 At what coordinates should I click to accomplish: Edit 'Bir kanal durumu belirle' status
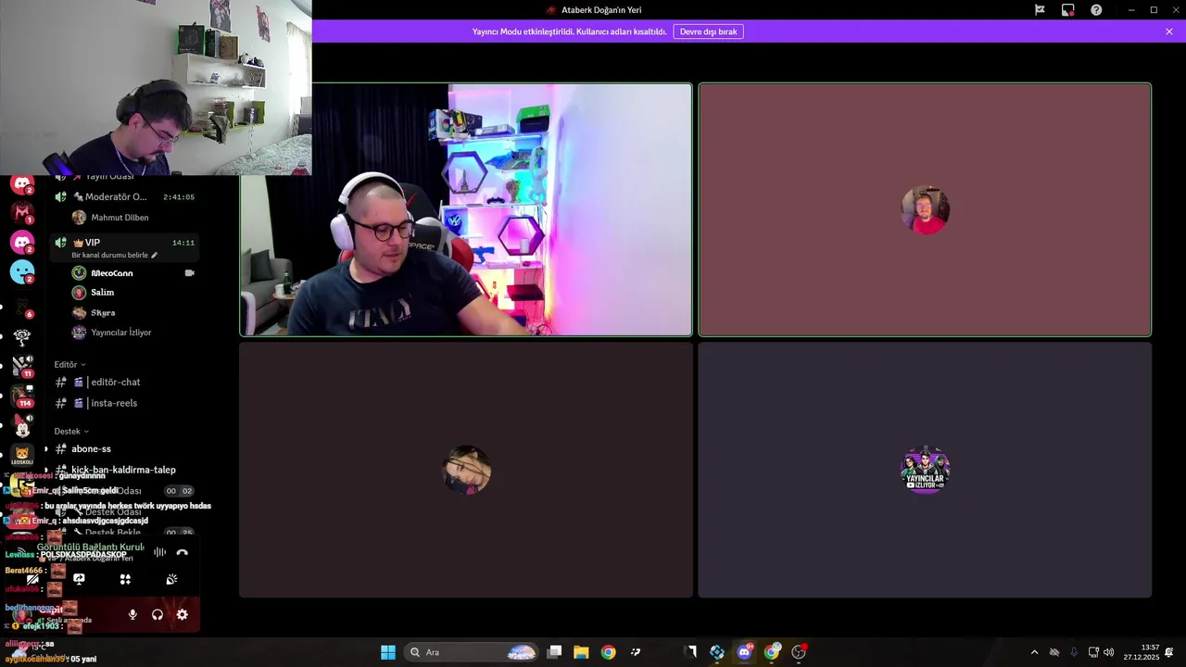[115, 255]
